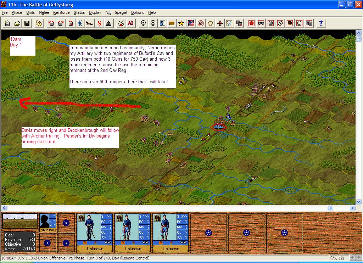Click the map scroll up arrow

click(x=358, y=33)
